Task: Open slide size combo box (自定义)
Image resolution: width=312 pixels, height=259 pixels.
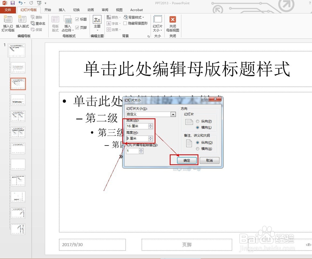Action: tap(151, 114)
